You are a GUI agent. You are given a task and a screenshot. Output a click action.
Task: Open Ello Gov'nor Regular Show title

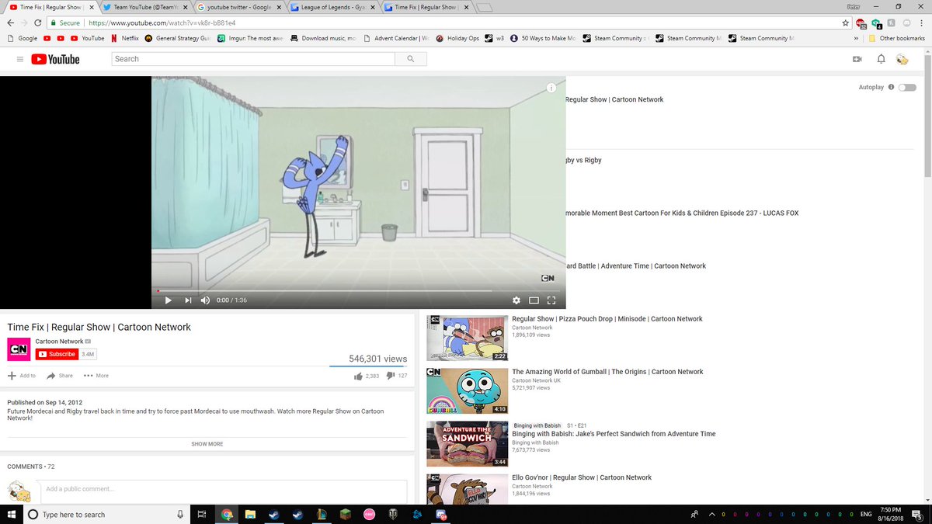(582, 477)
